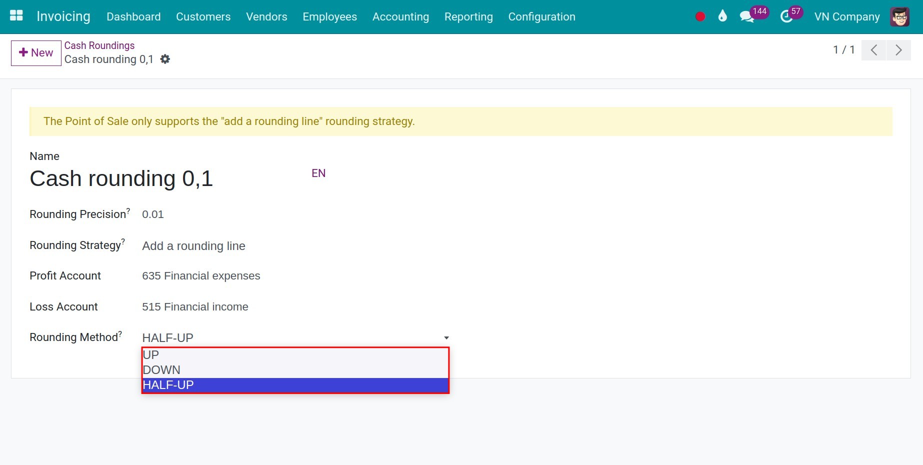This screenshot has width=923, height=465.
Task: Return to Cash Roundings via breadcrumb
Action: (99, 45)
